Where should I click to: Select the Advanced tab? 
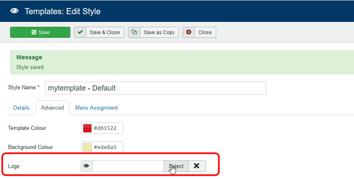(x=52, y=108)
